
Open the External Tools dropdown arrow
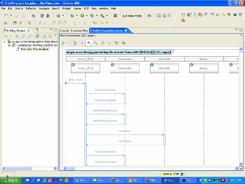coord(107,16)
